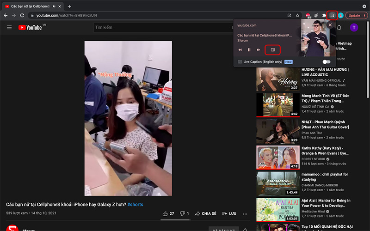Open the #shorts hashtag link
Screen dimensions: 370x231
click(135, 205)
